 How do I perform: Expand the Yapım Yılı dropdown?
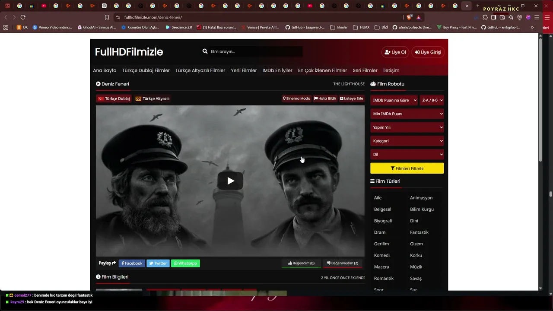(407, 127)
